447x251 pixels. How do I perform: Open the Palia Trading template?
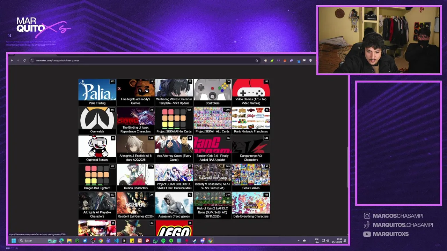coord(97,92)
